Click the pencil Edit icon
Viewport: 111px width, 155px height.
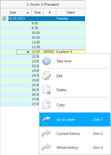[47, 76]
